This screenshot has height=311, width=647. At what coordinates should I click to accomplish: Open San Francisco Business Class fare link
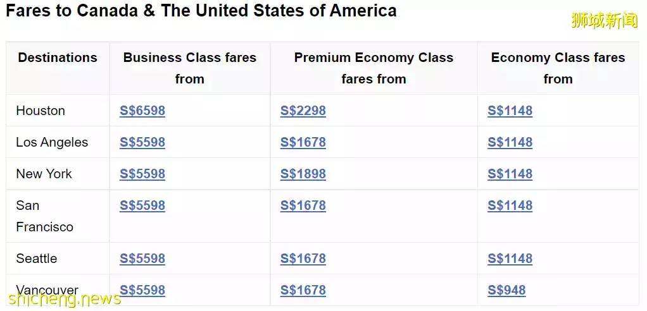tap(142, 205)
